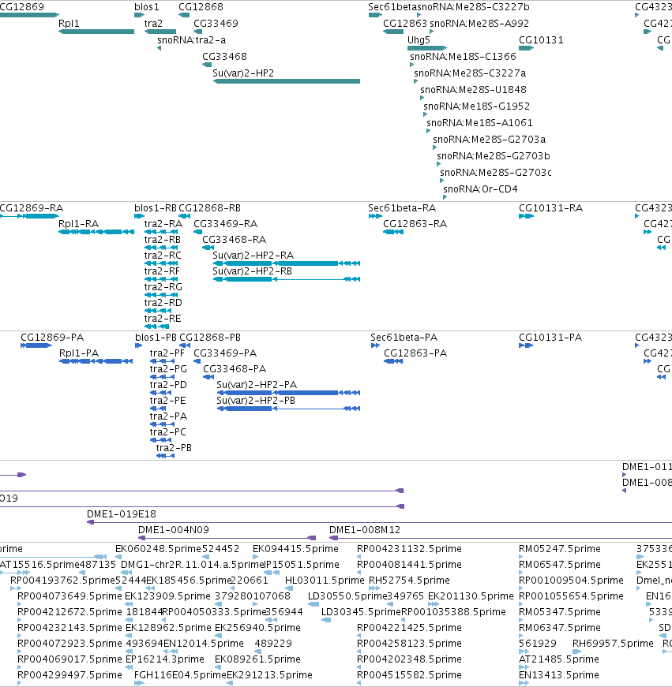Click the CG12863-PA protein label
Screen dimensions: 672x687
415,353
